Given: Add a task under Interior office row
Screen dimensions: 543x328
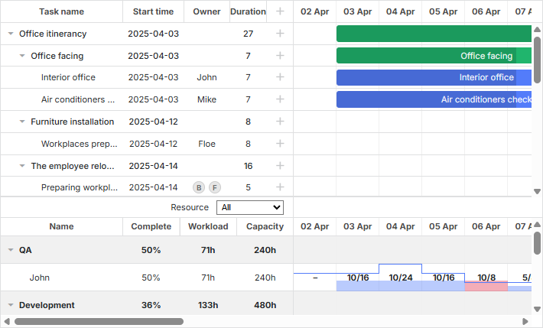Looking at the screenshot, I should tap(280, 77).
